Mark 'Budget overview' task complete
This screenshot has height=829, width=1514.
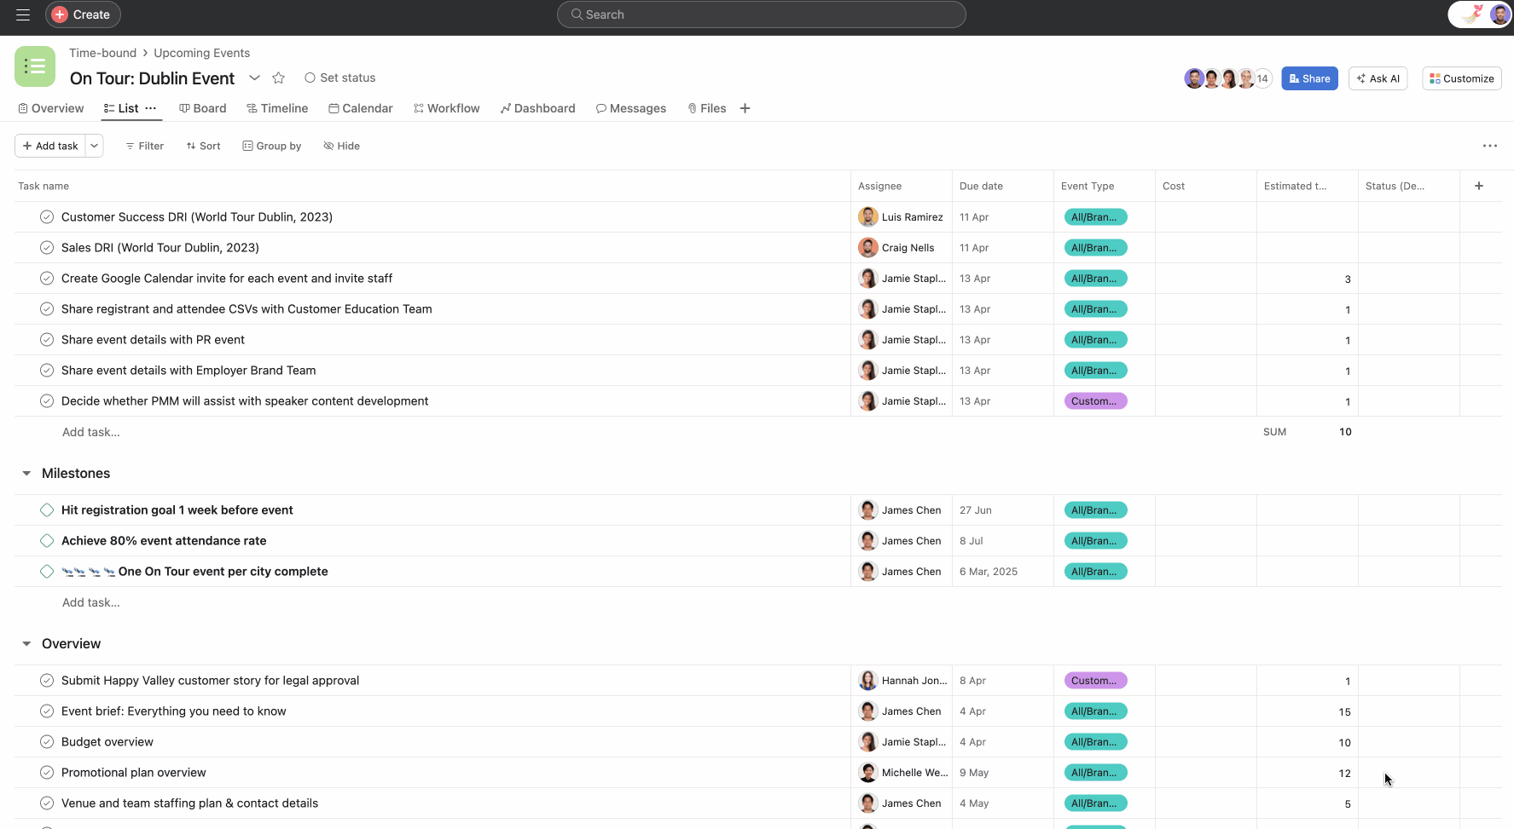point(47,741)
